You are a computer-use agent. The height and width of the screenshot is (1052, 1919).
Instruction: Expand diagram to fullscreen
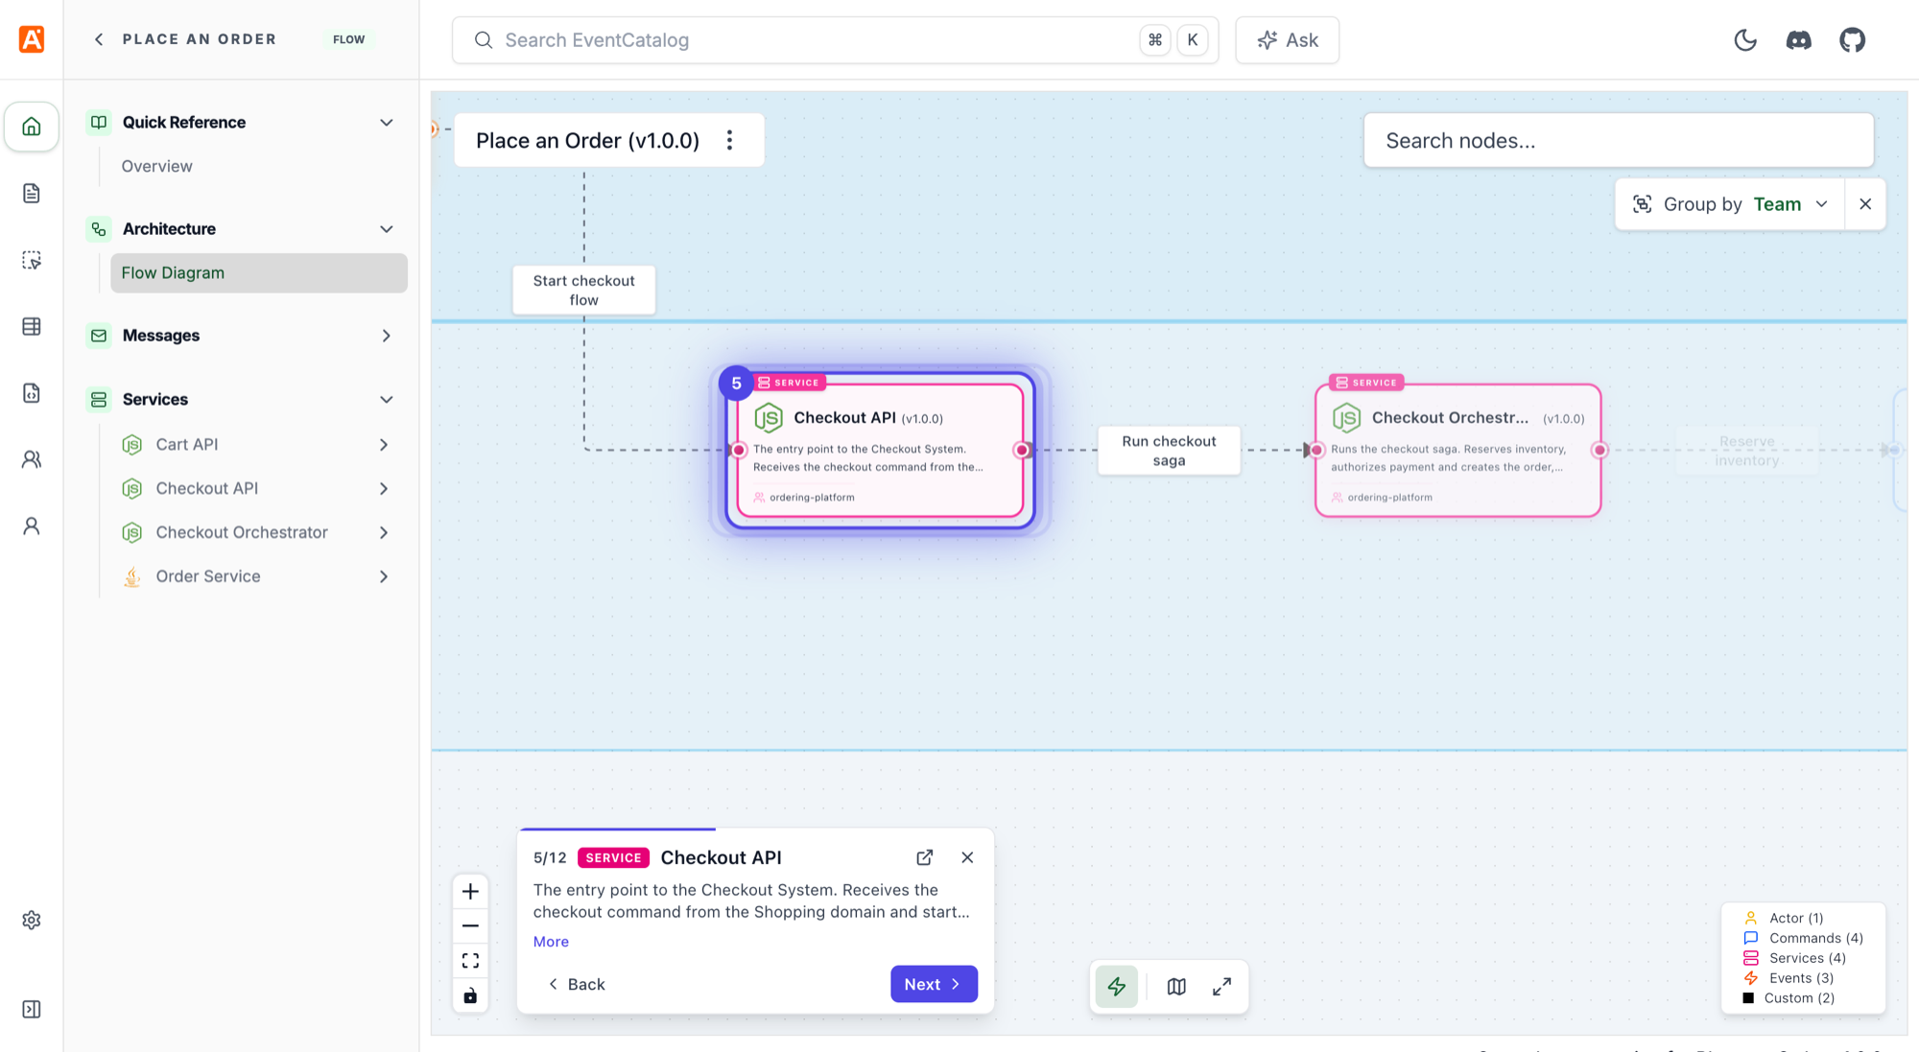tap(1222, 986)
